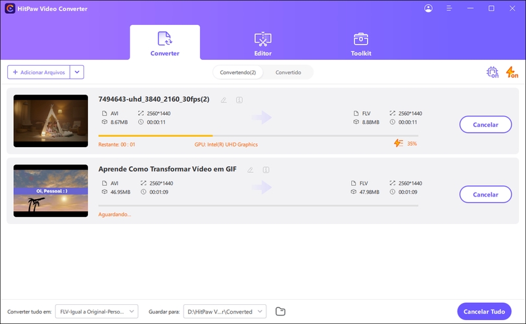Click Cancelar Tudo button
Image resolution: width=526 pixels, height=324 pixels.
[484, 312]
